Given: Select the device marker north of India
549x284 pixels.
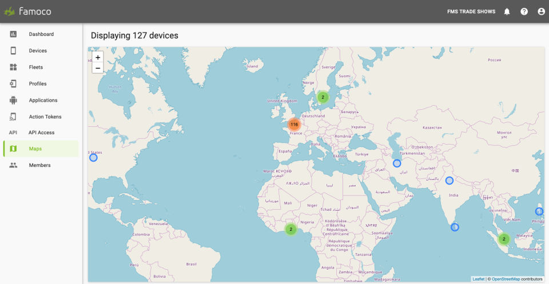Looking at the screenshot, I should pyautogui.click(x=449, y=181).
